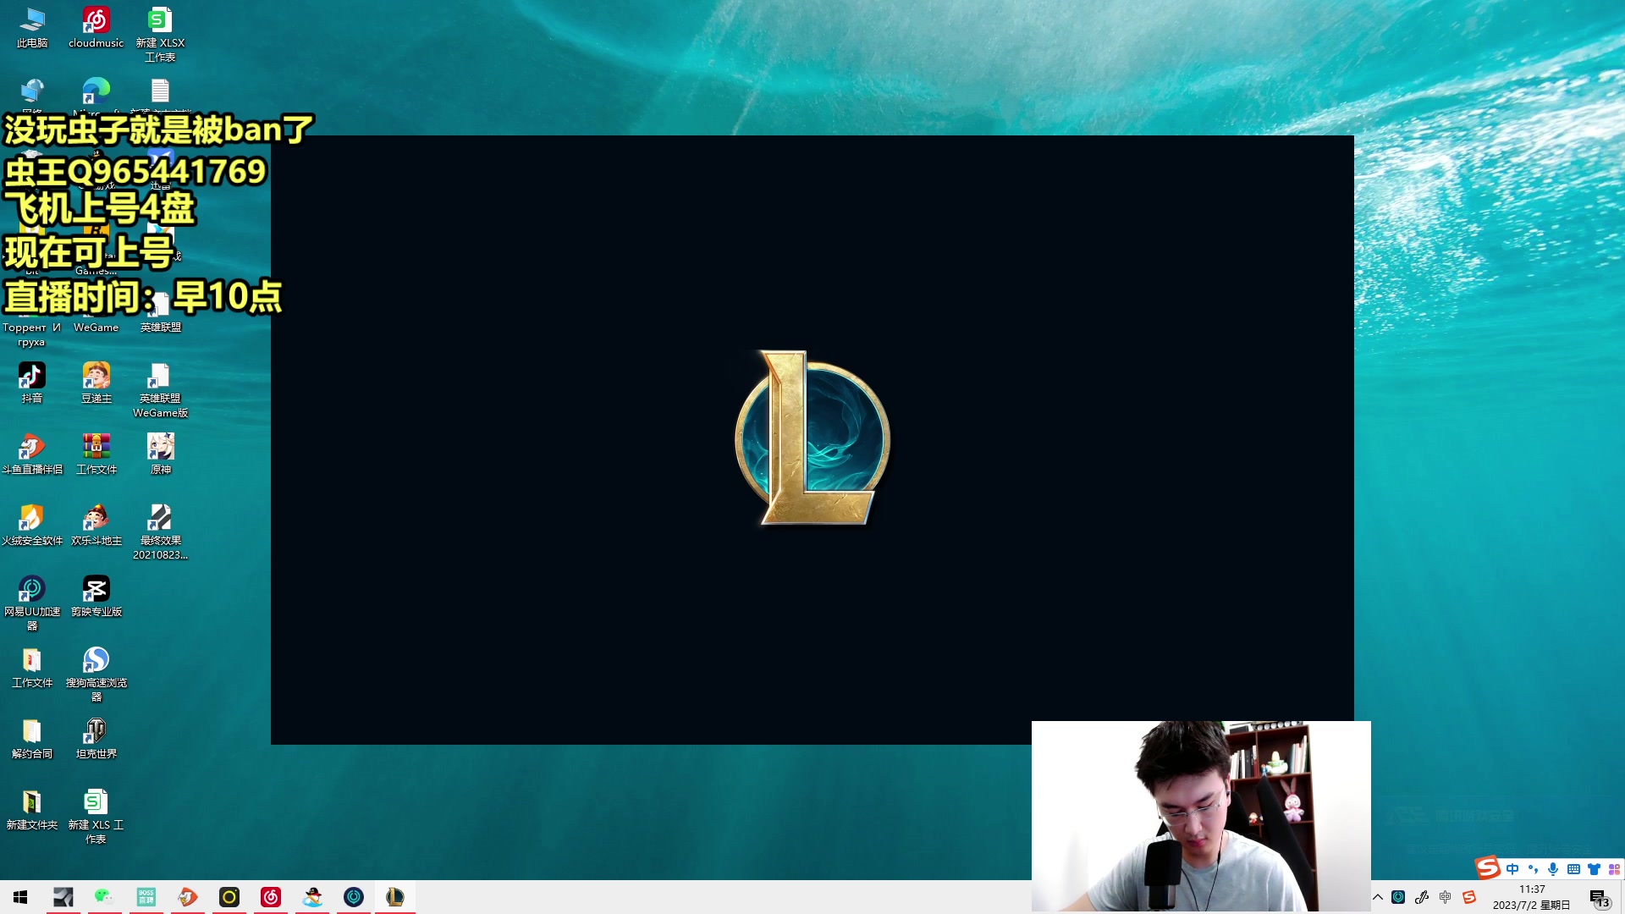
Task: Open the 此电脑 desktop icon
Action: tap(32, 27)
